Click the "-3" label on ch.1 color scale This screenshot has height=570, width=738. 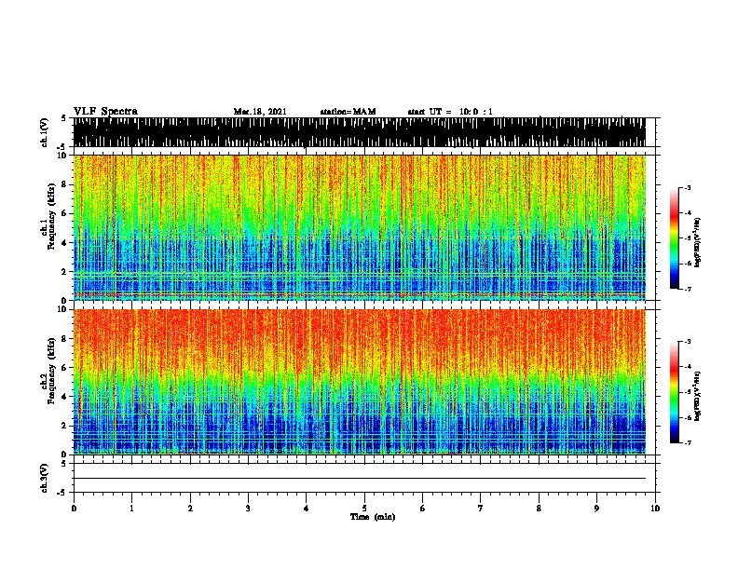click(x=687, y=187)
